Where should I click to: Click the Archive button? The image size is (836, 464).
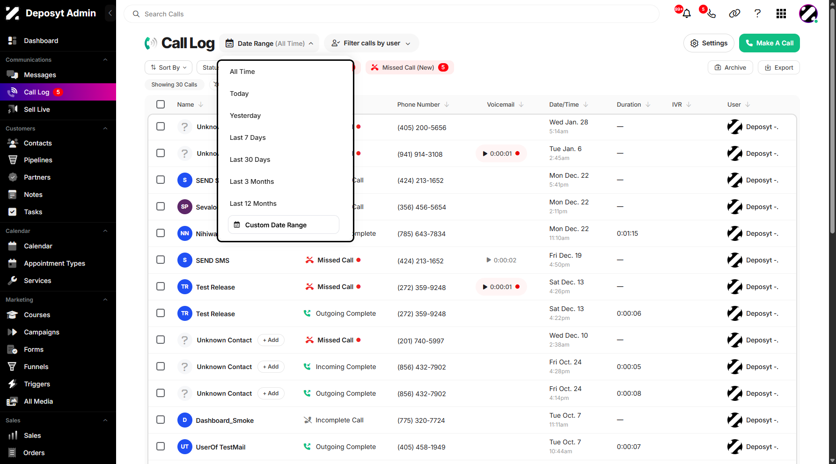click(730, 67)
